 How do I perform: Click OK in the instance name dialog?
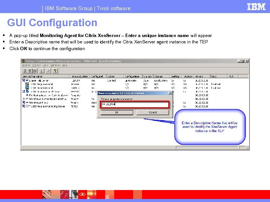117,112
